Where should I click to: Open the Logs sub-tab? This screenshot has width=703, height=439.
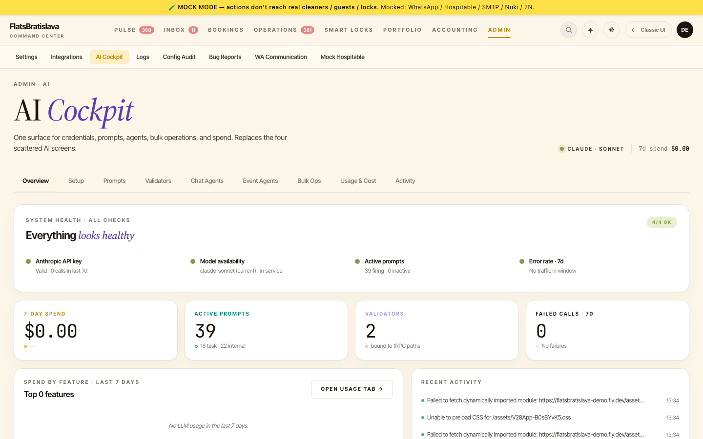pos(143,57)
